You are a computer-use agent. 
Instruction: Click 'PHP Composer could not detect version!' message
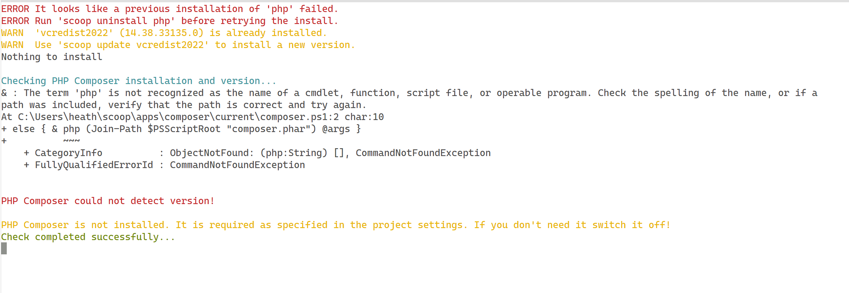pos(108,201)
